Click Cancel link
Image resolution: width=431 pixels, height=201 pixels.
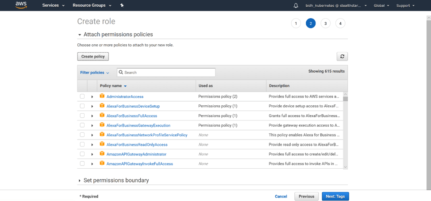[281, 196]
